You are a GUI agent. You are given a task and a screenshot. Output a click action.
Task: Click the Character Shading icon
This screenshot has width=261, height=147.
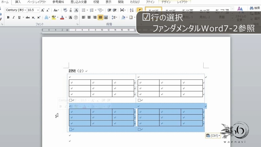tap(70, 17)
